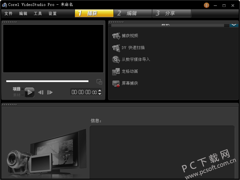240x180 pixels.
Task: Collapse the capture options panel chevron
Action: tap(234, 25)
